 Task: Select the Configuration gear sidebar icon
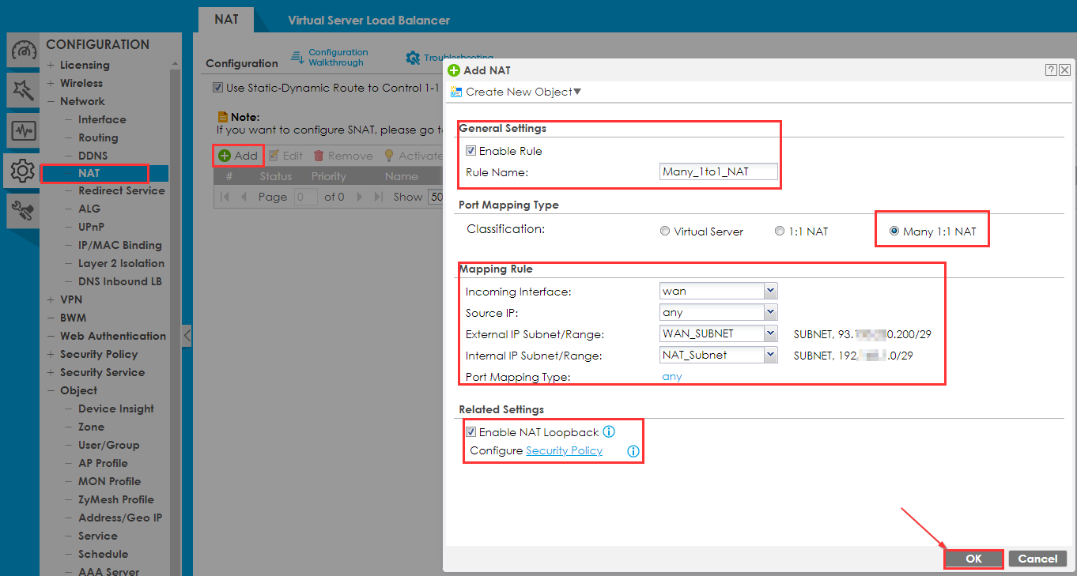pos(22,170)
